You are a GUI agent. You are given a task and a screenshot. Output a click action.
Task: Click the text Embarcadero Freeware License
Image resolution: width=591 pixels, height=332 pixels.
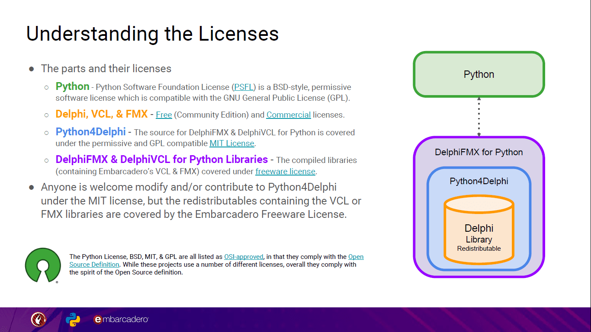271,214
